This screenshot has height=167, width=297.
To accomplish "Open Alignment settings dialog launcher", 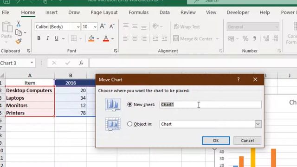I will pos(221,51).
